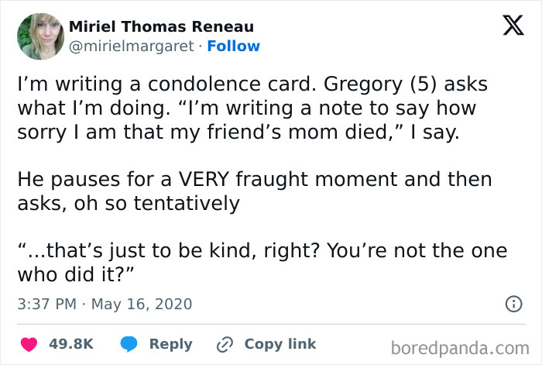Click the blue reply speech bubble icon
Image resolution: width=542 pixels, height=365 pixels.
click(x=129, y=343)
